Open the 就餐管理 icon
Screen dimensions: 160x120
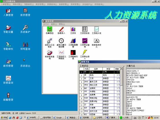click(x=8, y=97)
